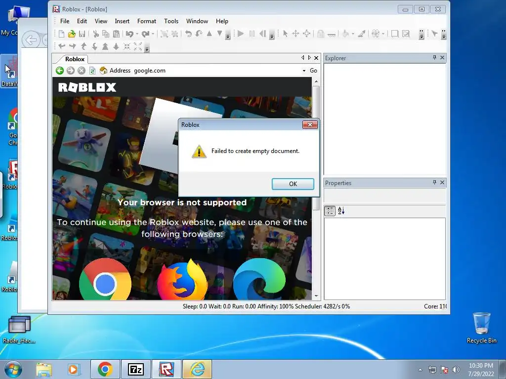This screenshot has width=506, height=379.
Task: Click the shrink inward arrows icon
Action: 127,47
